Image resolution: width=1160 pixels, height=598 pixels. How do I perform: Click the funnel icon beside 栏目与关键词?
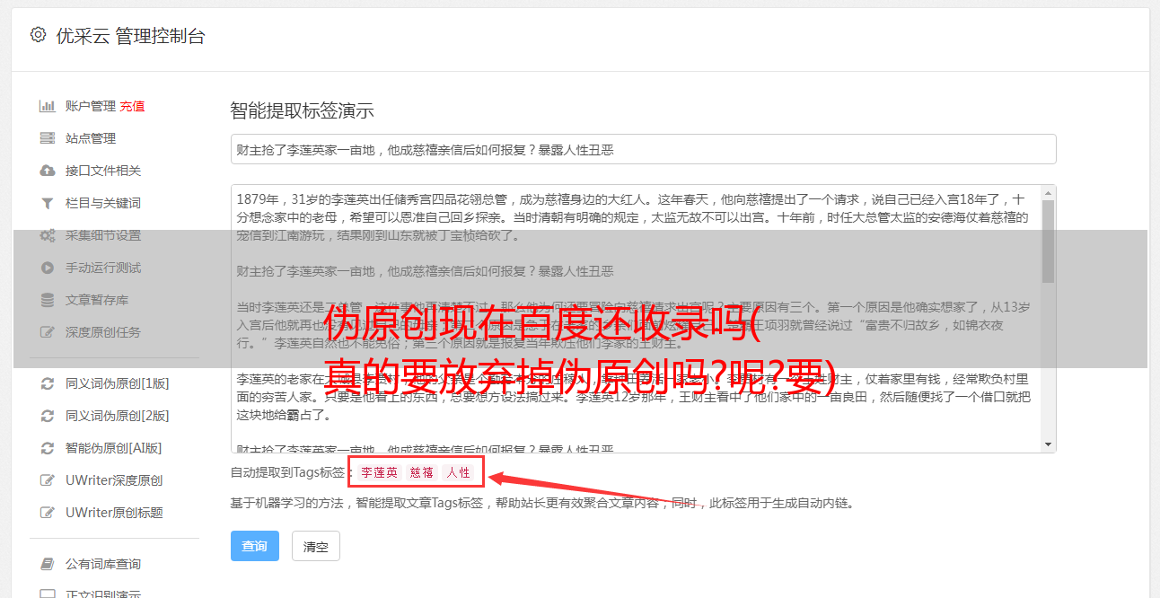point(48,203)
